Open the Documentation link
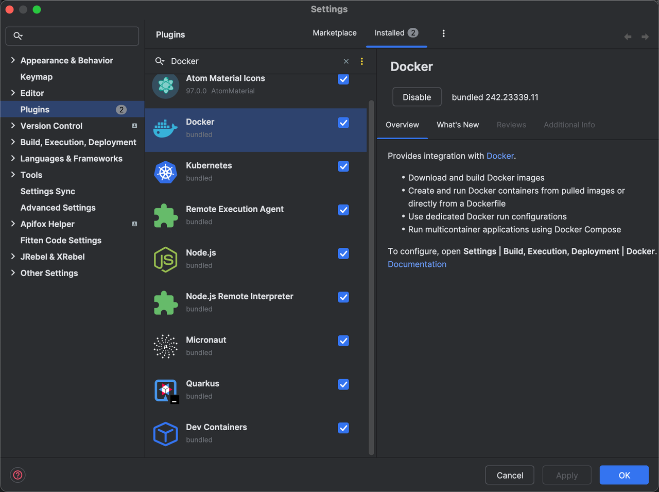This screenshot has height=492, width=659. click(x=417, y=264)
